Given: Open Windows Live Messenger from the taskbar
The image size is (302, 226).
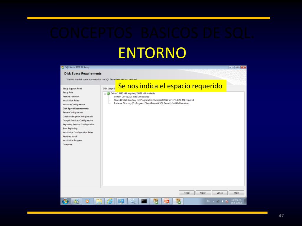Looking at the screenshot, I should pos(76,201).
